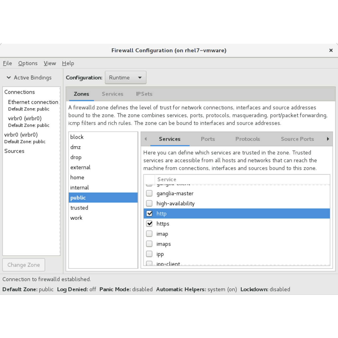Enable the imaps service
The height and width of the screenshot is (338, 338).
pyautogui.click(x=149, y=244)
